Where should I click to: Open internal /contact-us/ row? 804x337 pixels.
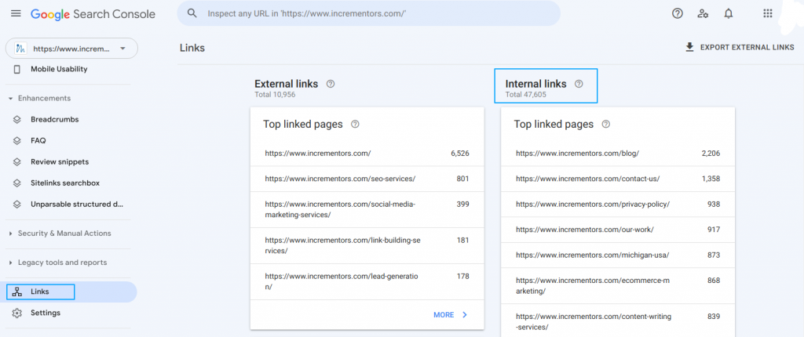(x=618, y=179)
